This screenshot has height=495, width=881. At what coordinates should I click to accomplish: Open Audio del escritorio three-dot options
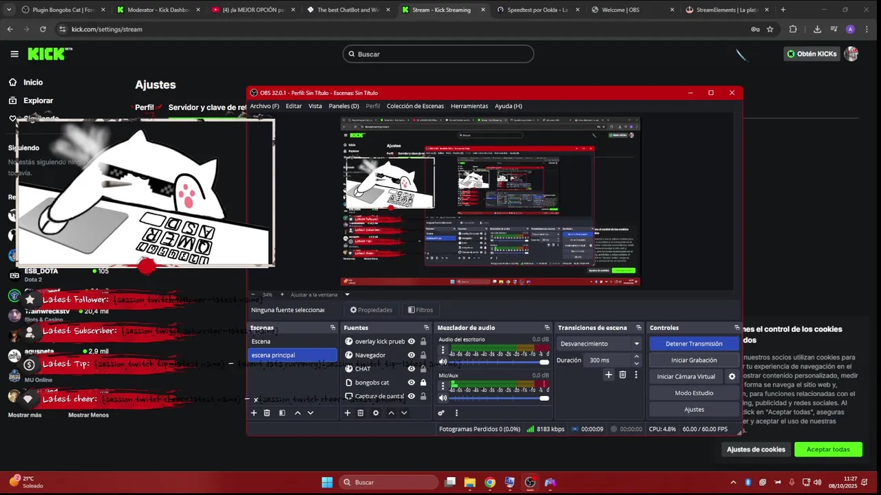[x=443, y=350]
